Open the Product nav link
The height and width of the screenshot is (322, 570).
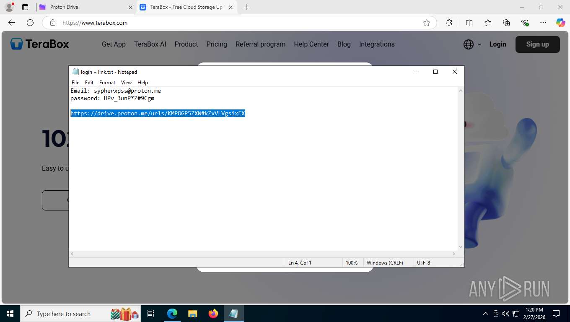186,44
